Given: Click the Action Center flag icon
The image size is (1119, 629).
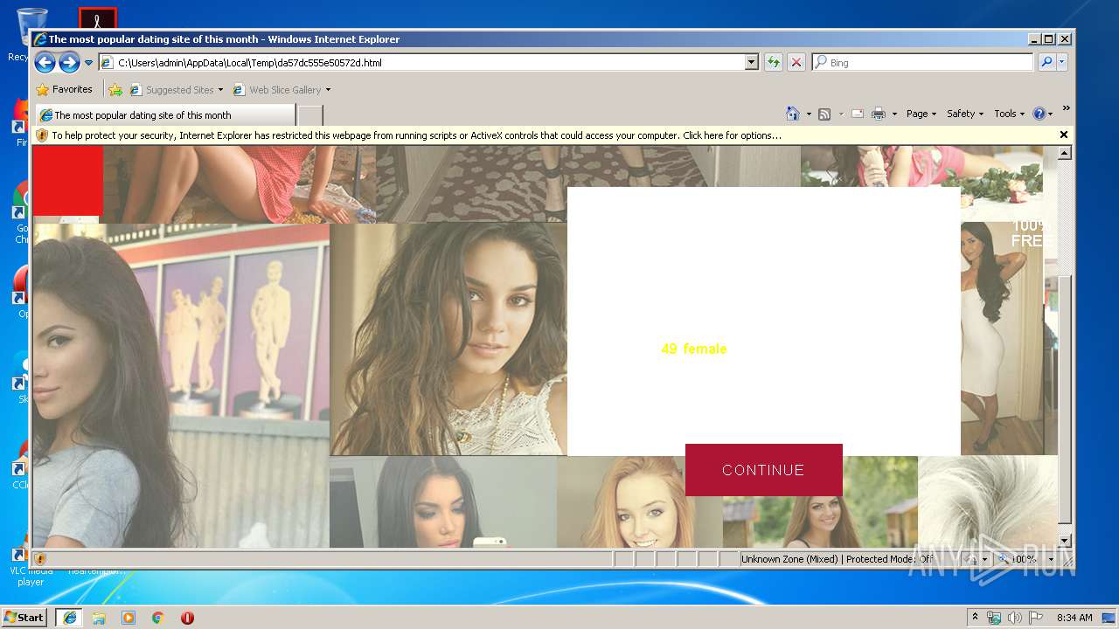Looking at the screenshot, I should 1034,618.
